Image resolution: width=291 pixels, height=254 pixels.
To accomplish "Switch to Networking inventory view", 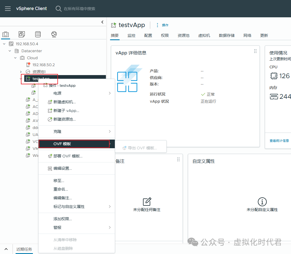I will click(x=54, y=34).
